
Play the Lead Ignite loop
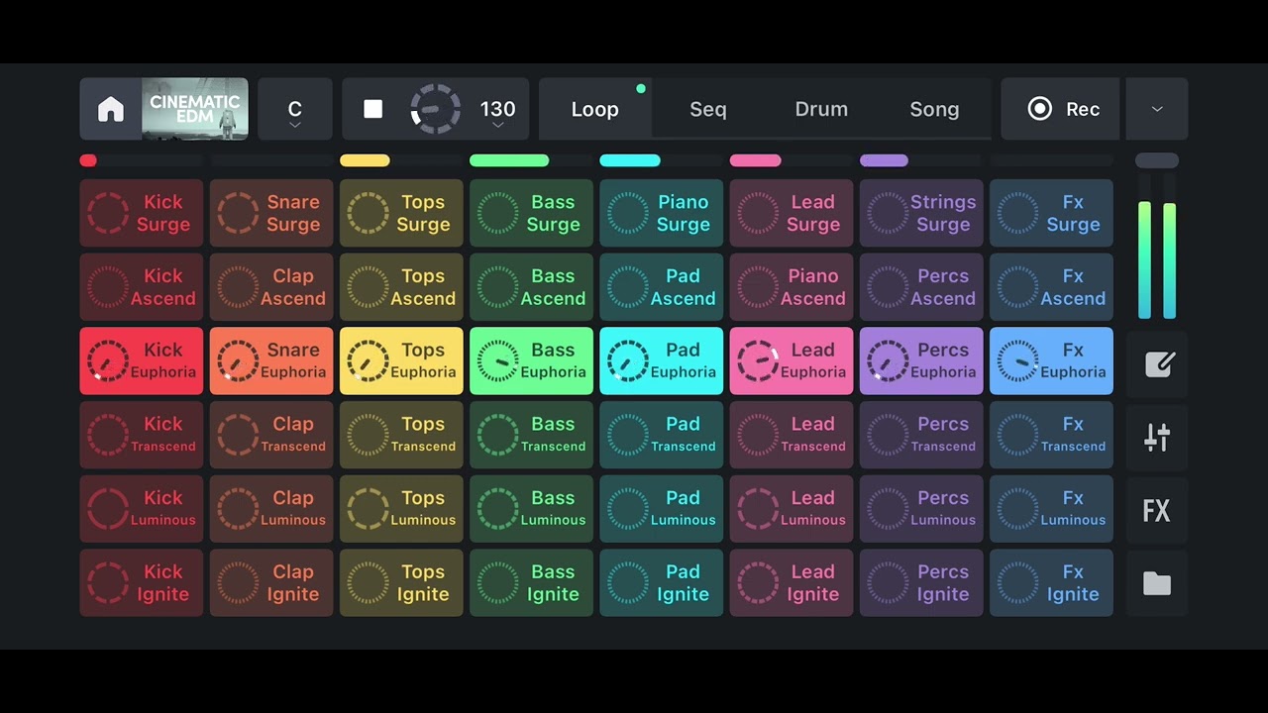(x=792, y=583)
